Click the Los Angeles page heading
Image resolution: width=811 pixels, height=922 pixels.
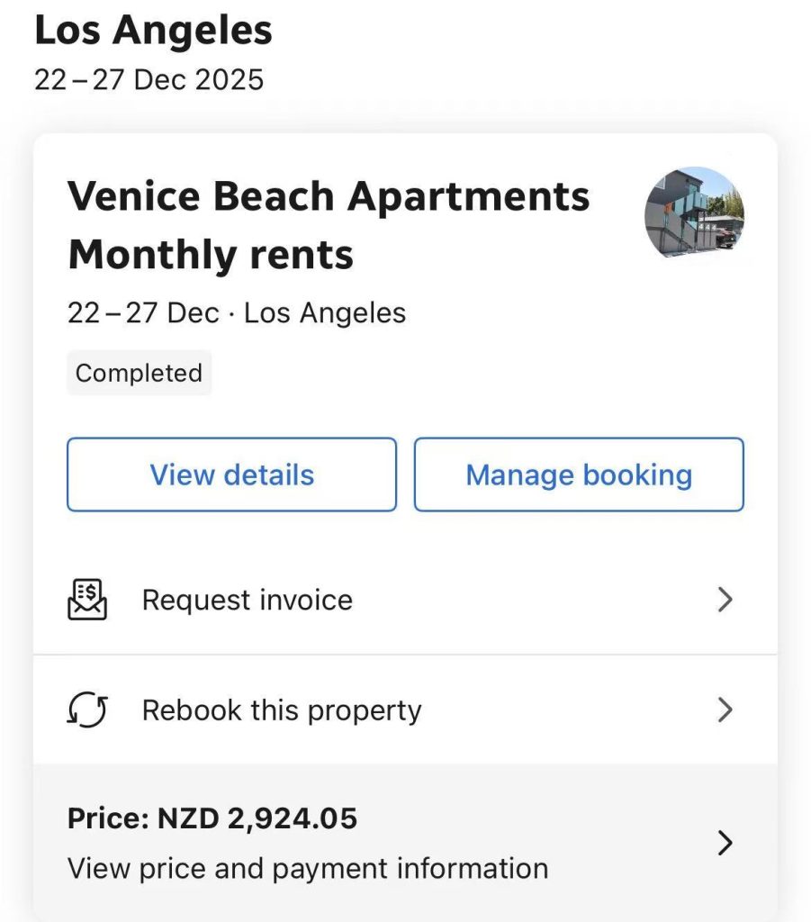point(153,32)
